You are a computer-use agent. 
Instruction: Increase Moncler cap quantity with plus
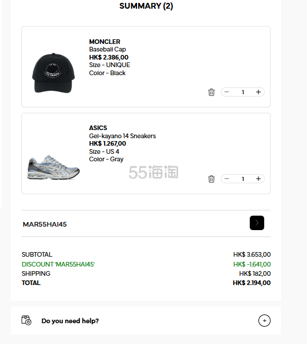258,92
